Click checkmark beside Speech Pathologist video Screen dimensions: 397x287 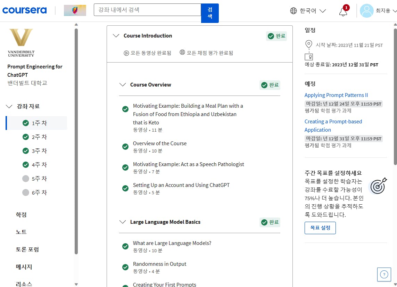click(x=125, y=167)
